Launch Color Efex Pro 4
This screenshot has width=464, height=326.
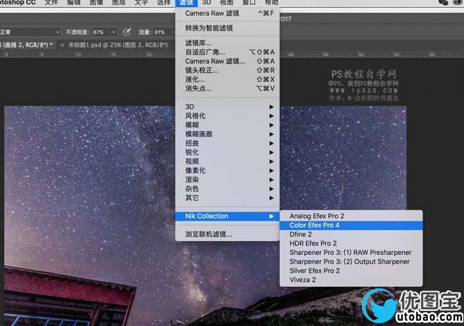coord(351,225)
